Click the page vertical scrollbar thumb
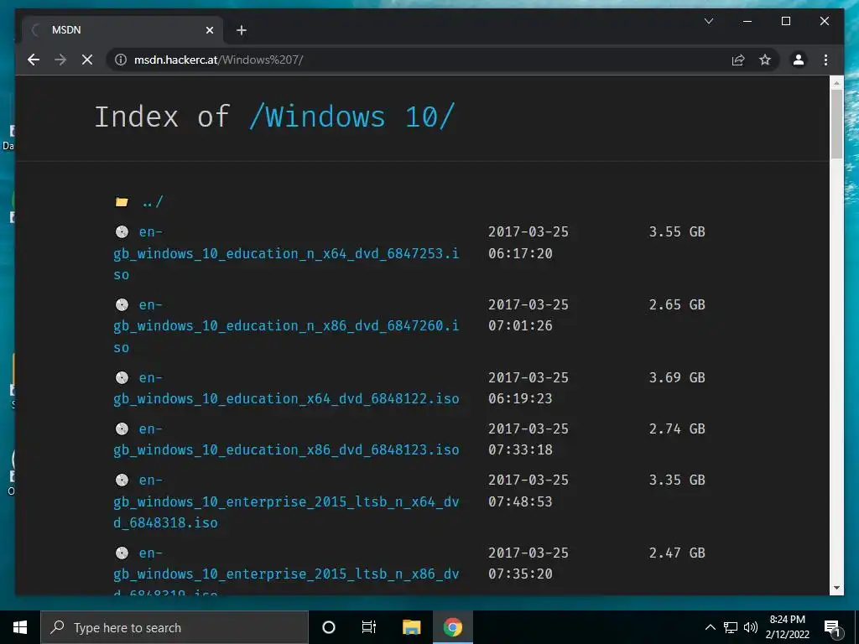This screenshot has height=644, width=859. (x=836, y=124)
